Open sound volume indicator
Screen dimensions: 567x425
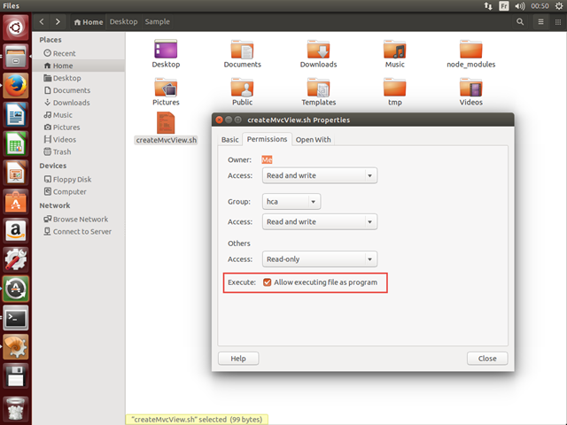(520, 6)
